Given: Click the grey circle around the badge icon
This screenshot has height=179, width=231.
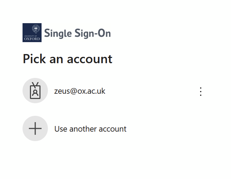Looking at the screenshot, I should pyautogui.click(x=27, y=84).
